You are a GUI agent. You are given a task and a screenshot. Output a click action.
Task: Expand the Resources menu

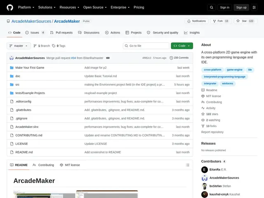(x=69, y=7)
